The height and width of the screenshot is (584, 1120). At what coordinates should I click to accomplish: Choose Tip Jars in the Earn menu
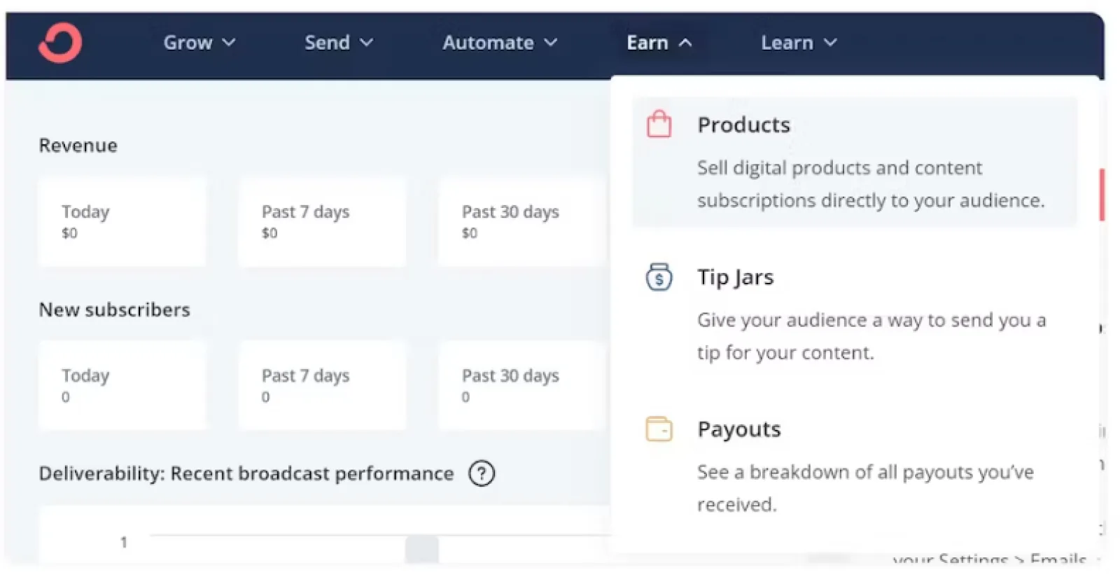tap(735, 277)
